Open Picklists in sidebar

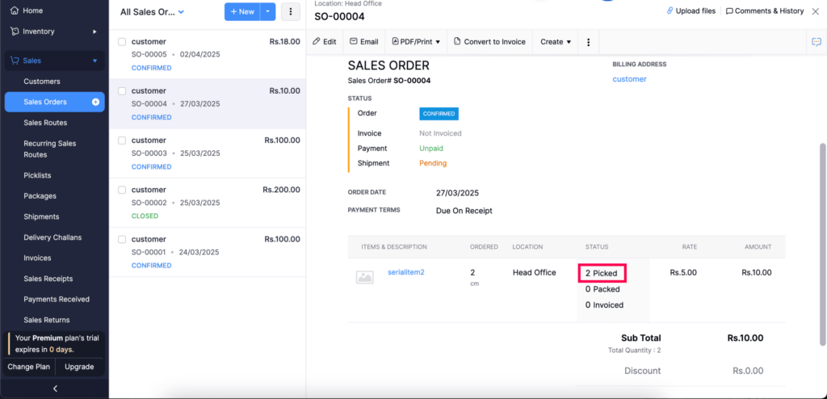click(x=37, y=175)
